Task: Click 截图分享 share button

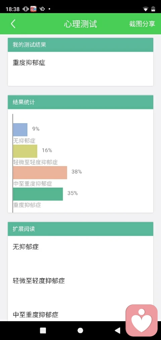Action: (x=142, y=24)
